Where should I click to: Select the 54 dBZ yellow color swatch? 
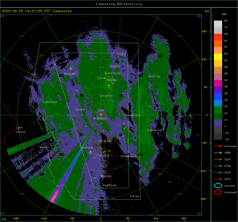(218, 57)
